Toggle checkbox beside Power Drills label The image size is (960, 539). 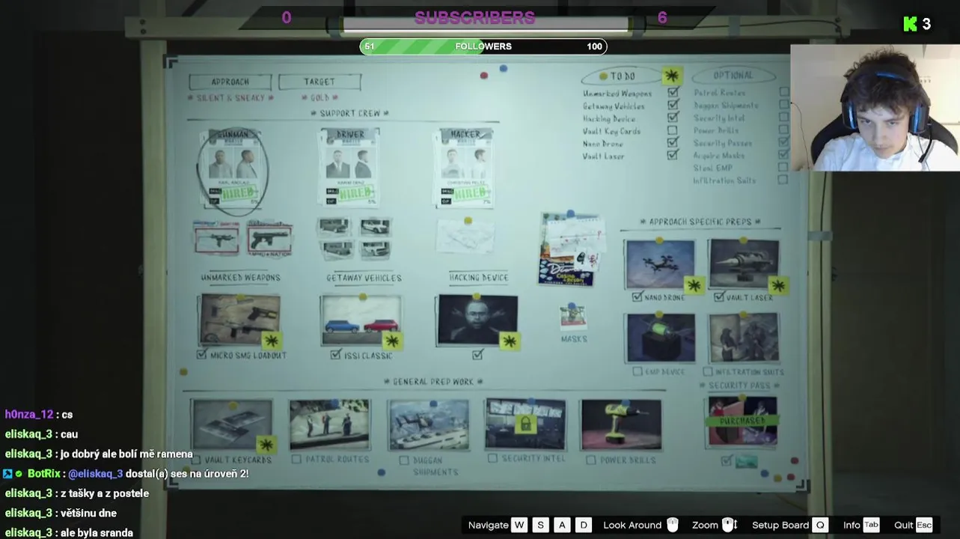(x=591, y=460)
